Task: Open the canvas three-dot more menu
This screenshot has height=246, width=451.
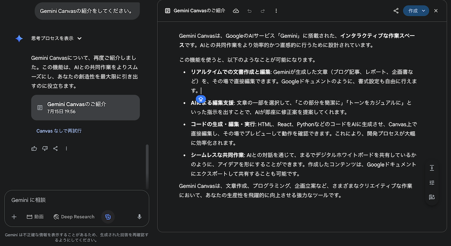Action: (276, 11)
